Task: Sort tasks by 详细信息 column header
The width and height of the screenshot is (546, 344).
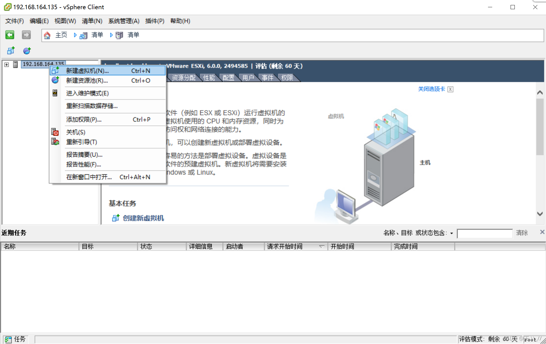Action: [204, 247]
